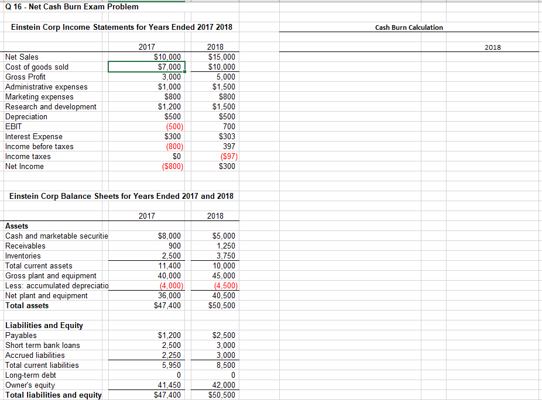Select Total current assets 2017 value 11,400

[169, 266]
